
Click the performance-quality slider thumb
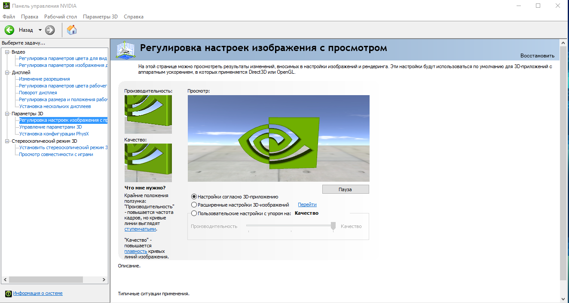[x=333, y=226]
